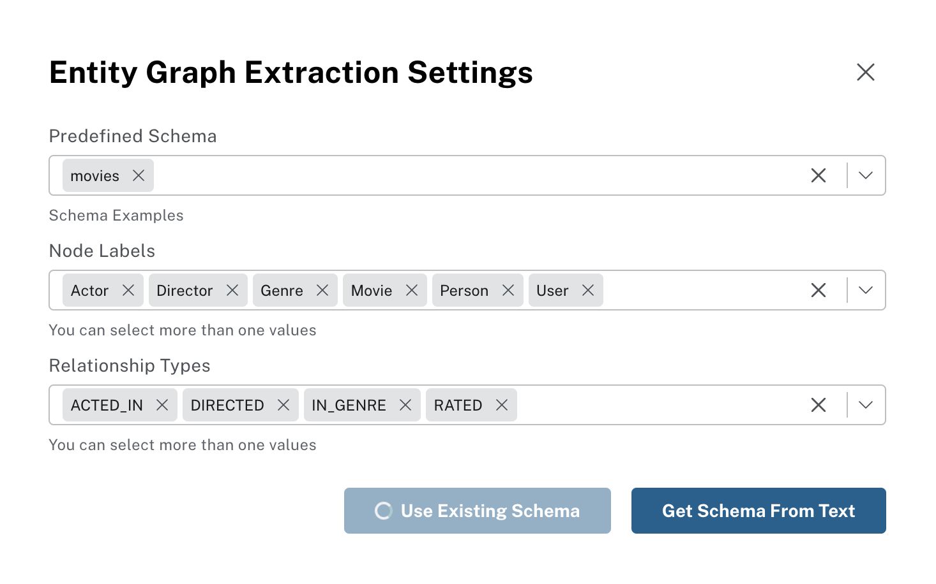Screen dimensions: 936x584
Task: Click the Genre tag text
Action: 282,291
